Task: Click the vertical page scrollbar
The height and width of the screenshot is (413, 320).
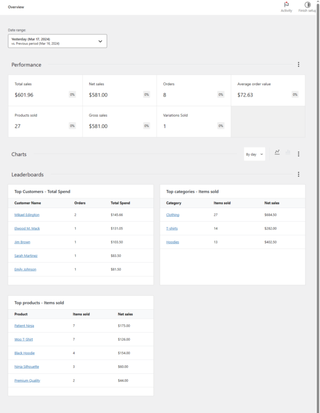Action: (318, 206)
